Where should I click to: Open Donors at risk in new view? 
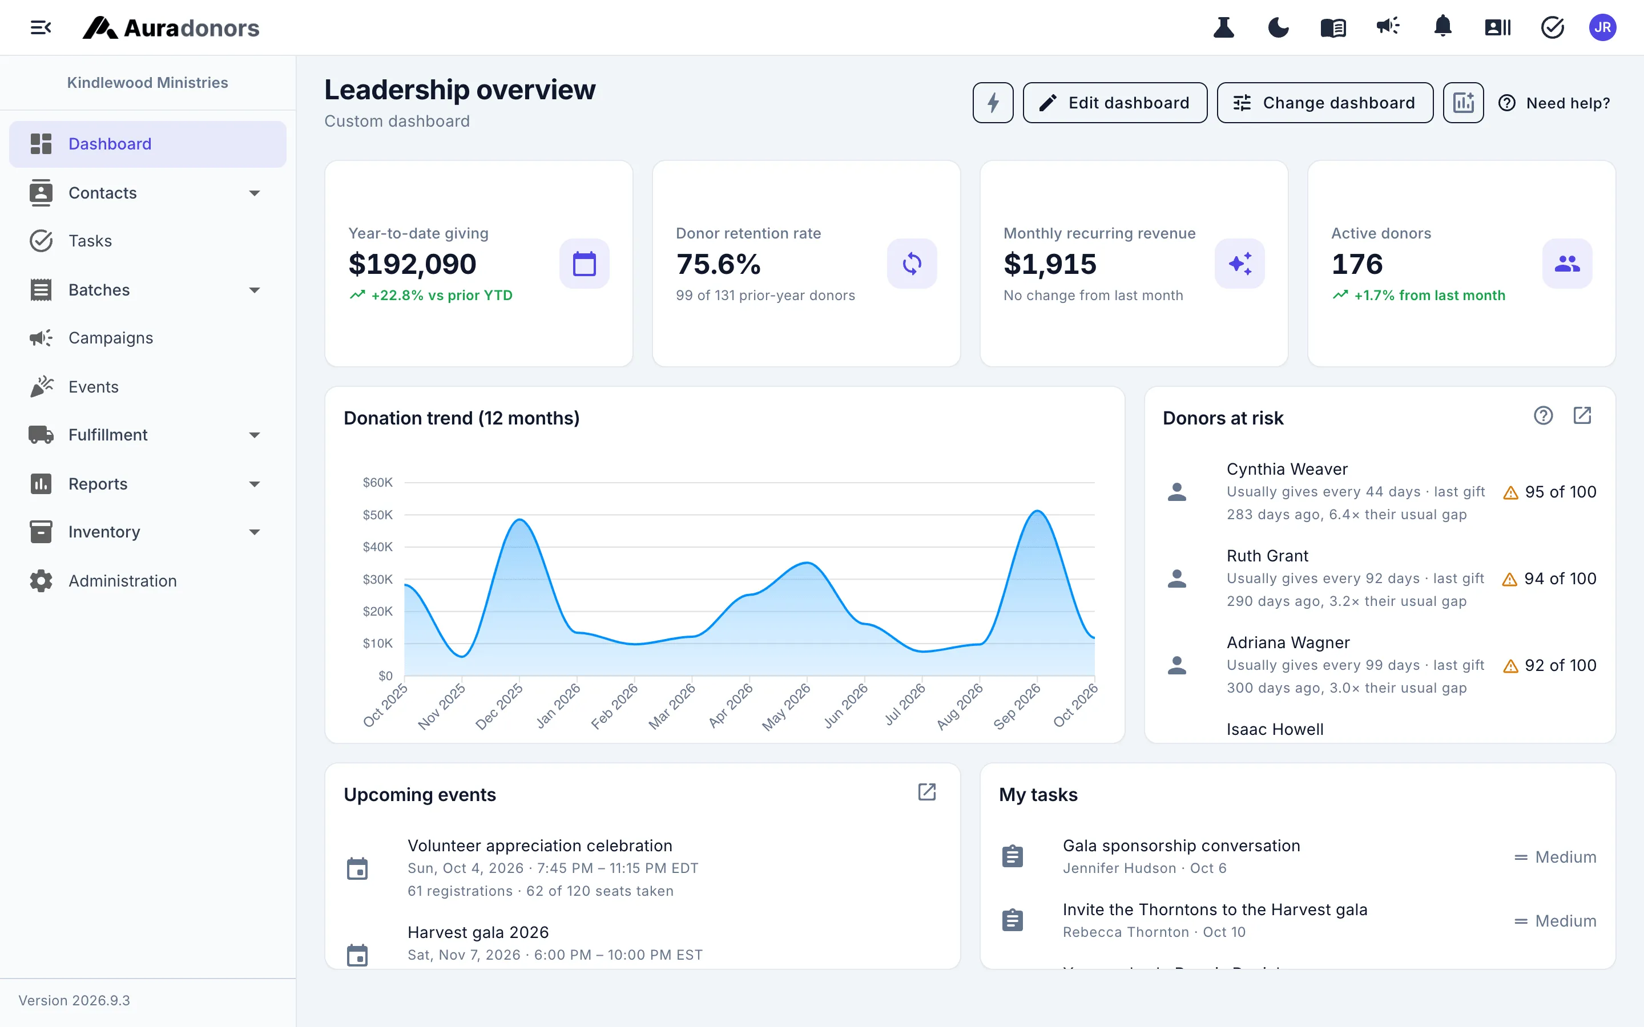tap(1582, 415)
